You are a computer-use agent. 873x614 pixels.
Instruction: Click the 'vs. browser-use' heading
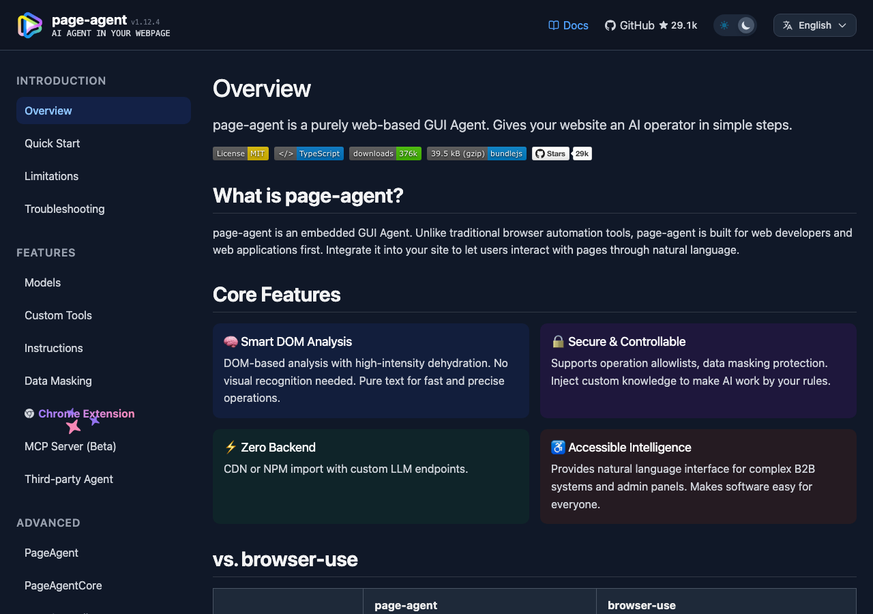285,559
